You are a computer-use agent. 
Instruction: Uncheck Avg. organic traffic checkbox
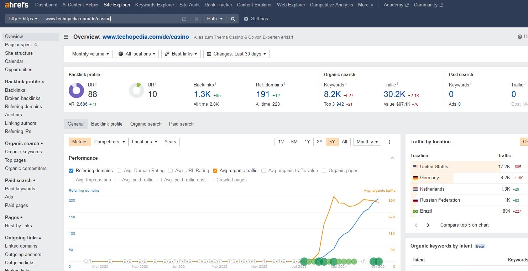[215, 171]
